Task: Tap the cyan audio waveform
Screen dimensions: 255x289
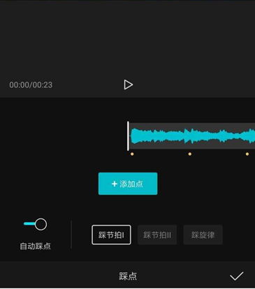Action: [x=193, y=135]
